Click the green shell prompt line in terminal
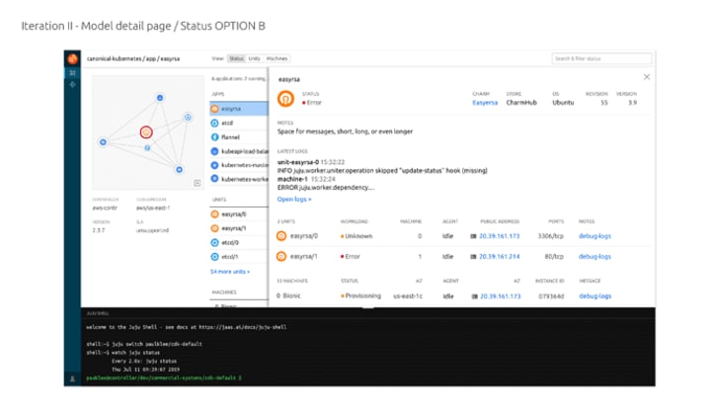Image resolution: width=711 pixels, height=418 pixels. click(x=164, y=377)
